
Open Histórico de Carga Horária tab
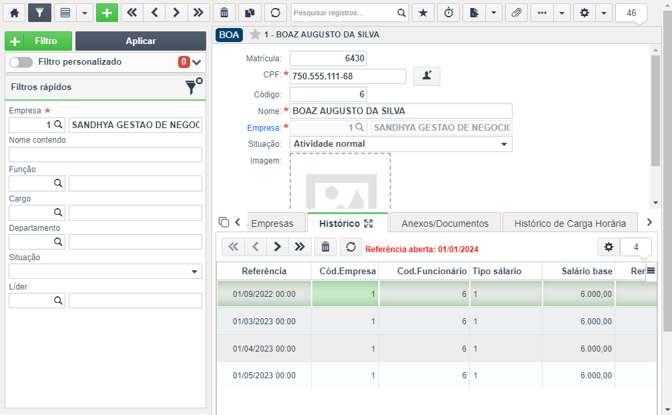pos(570,224)
